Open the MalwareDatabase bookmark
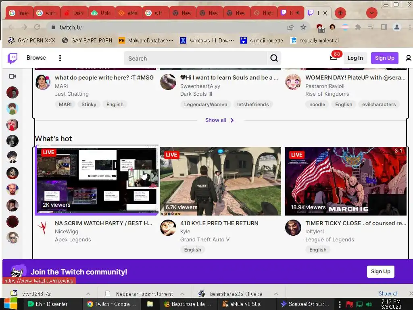 (146, 40)
